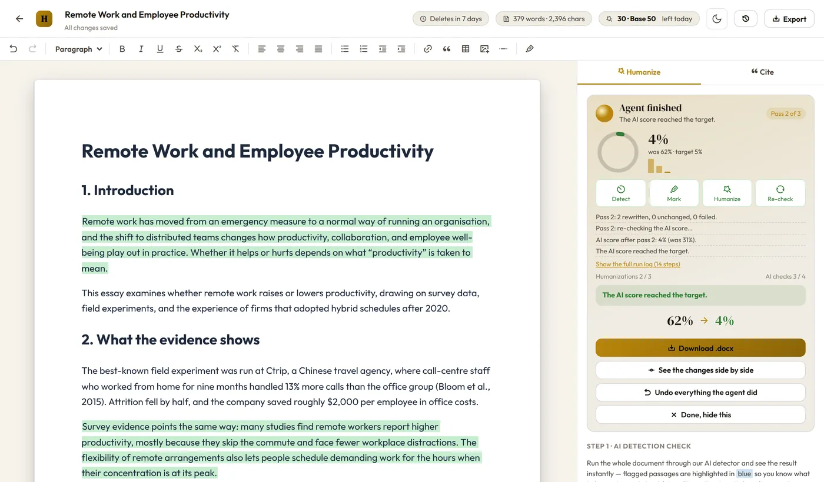
Task: Clear text formatting
Action: pyautogui.click(x=235, y=49)
